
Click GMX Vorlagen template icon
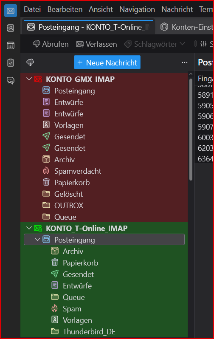pos(46,125)
